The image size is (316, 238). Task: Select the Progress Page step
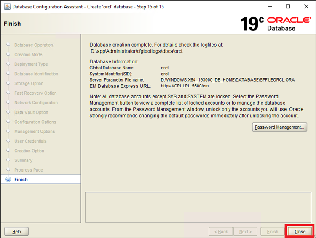[29, 170]
